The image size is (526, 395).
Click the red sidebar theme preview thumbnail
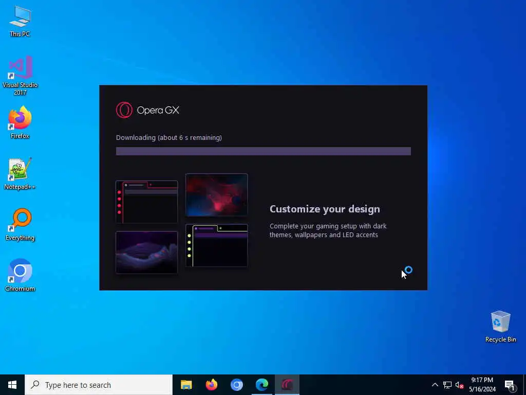pos(146,202)
